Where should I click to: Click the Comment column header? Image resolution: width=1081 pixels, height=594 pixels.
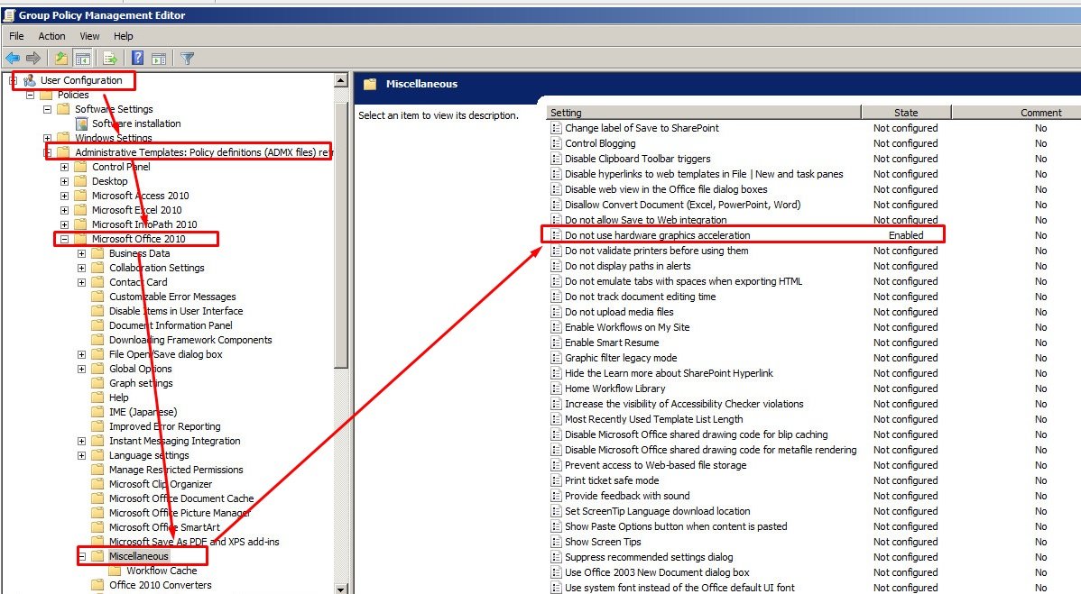[x=1042, y=112]
